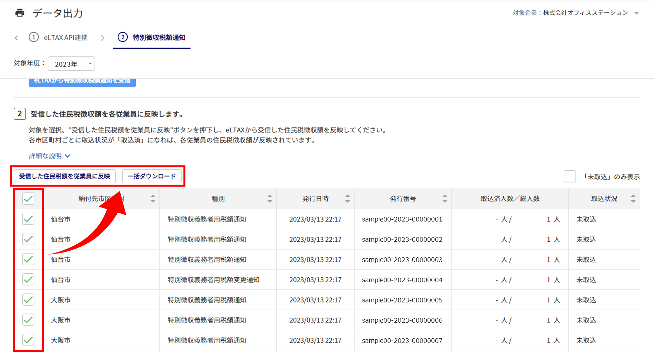Screen dimensions: 654x352
Task: Sort by 発行番号 column arrows
Action: point(444,199)
